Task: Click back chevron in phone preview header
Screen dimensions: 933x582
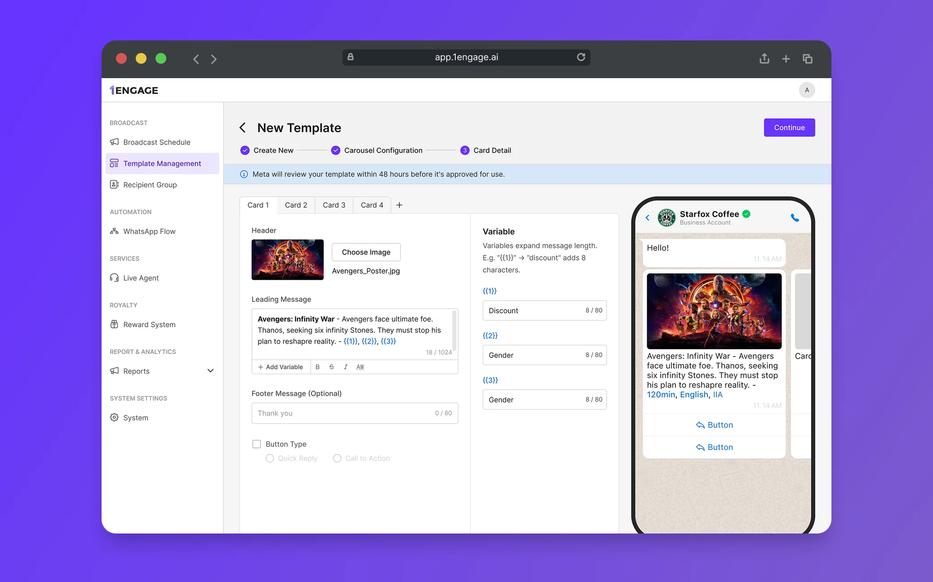Action: click(x=648, y=218)
